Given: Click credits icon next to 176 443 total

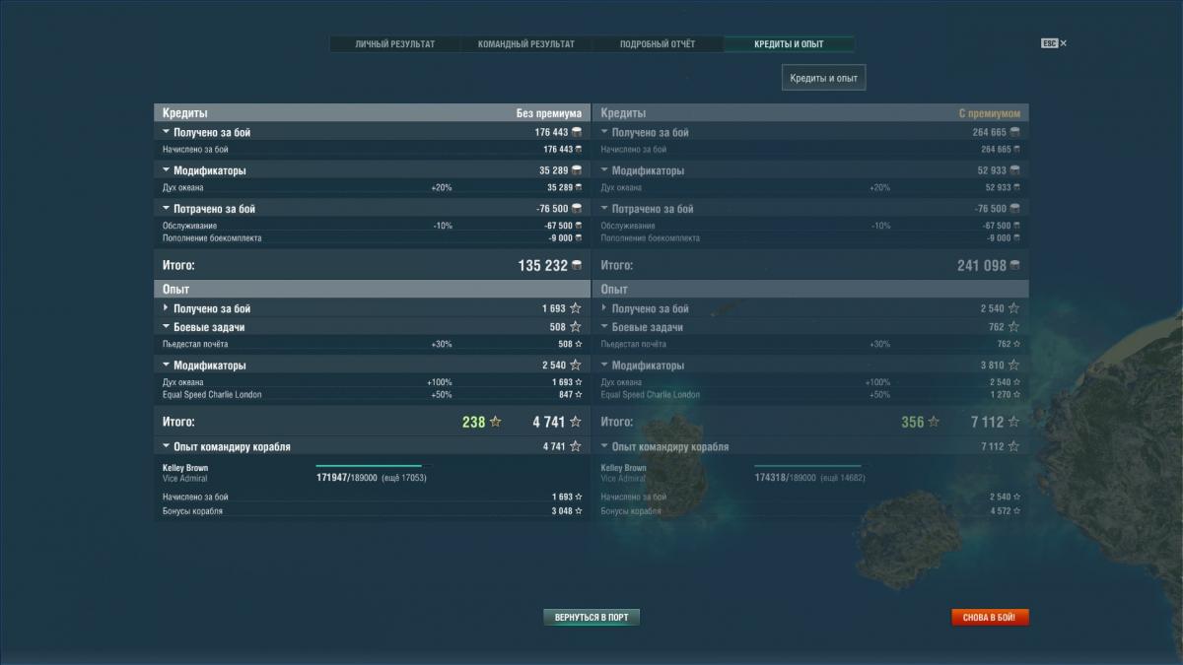Looking at the screenshot, I should click(x=577, y=132).
